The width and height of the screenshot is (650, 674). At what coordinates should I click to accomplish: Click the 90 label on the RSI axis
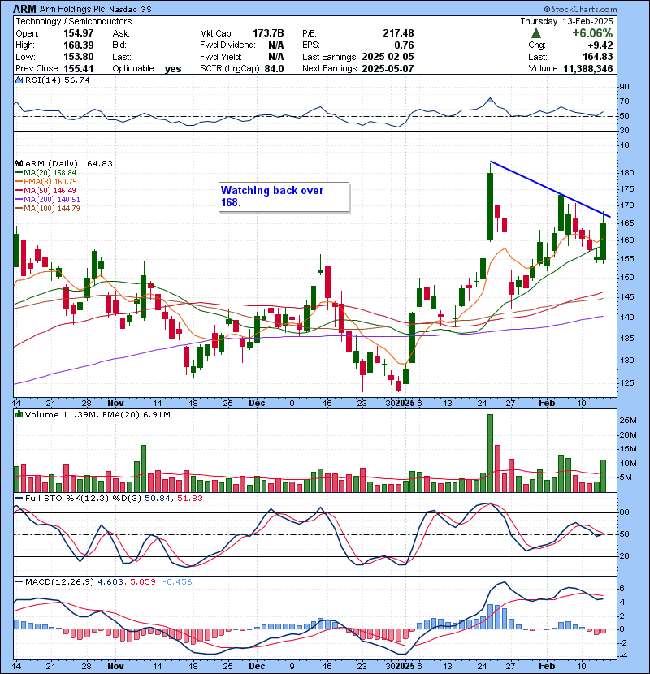click(x=624, y=87)
